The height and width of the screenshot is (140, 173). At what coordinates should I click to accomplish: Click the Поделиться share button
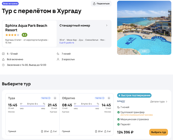[101, 4]
